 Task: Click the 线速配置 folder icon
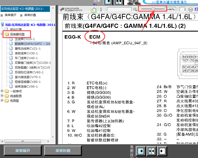(x=7, y=96)
